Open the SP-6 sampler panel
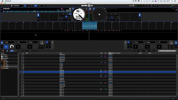178x100 pixels. tap(39, 6)
